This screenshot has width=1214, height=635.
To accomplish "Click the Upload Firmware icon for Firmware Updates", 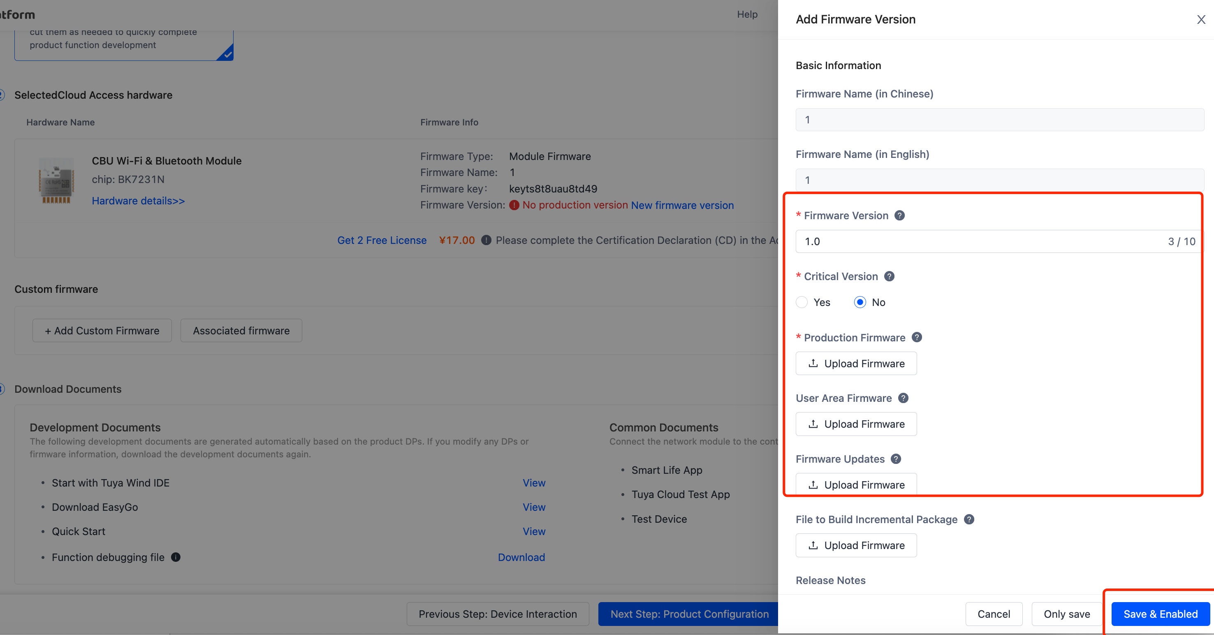I will pyautogui.click(x=813, y=485).
